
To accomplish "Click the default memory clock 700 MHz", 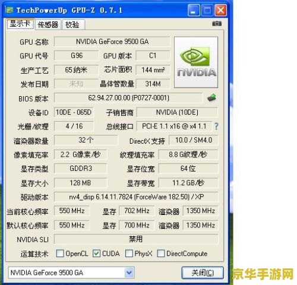I will 137,225.
